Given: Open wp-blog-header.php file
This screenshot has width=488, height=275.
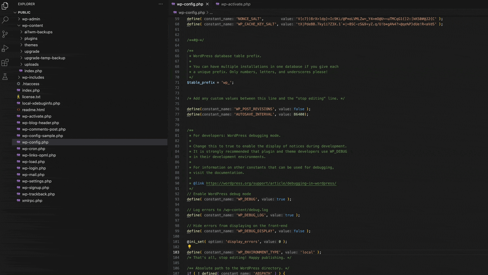Looking at the screenshot, I should 40,123.
